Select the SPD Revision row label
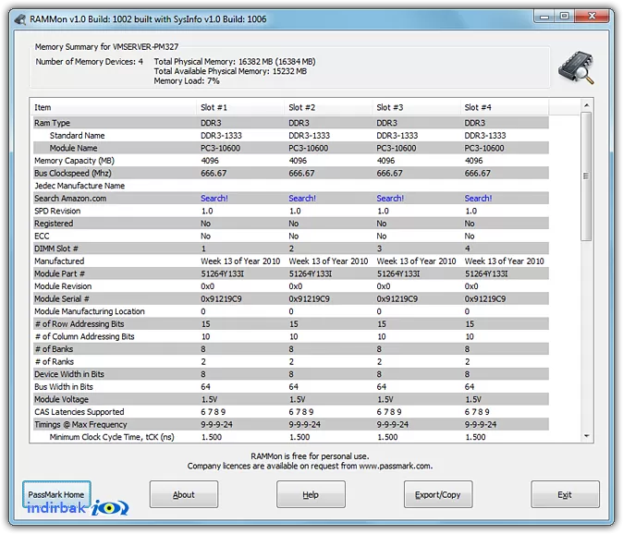The image size is (623, 534). (x=57, y=211)
